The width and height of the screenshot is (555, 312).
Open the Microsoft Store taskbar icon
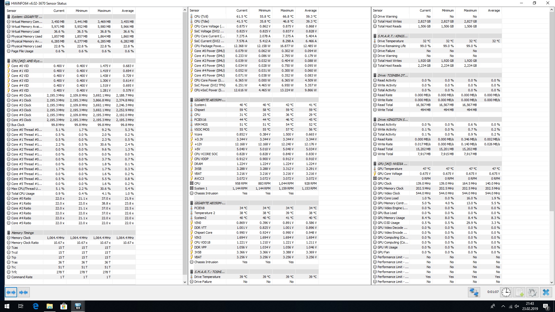coord(64,306)
